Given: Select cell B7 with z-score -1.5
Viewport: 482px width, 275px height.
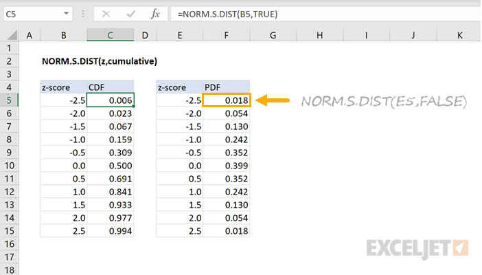Looking at the screenshot, I should [x=64, y=126].
